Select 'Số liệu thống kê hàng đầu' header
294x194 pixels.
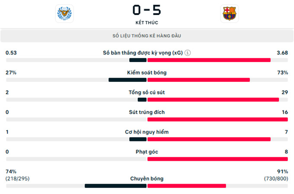coord(147,36)
